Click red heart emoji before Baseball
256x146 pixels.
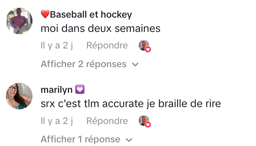click(x=45, y=14)
